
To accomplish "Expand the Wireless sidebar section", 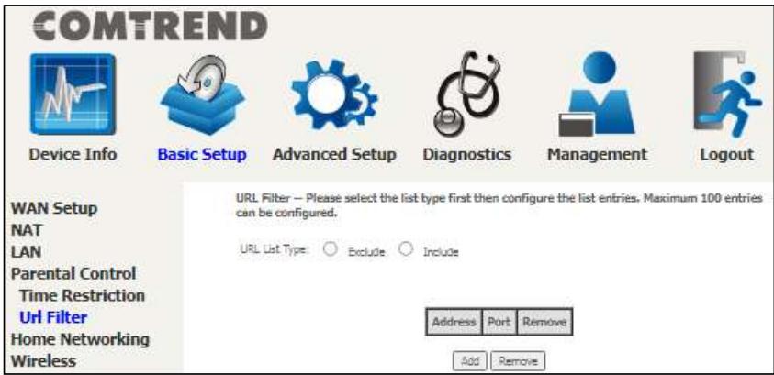I will 43,361.
